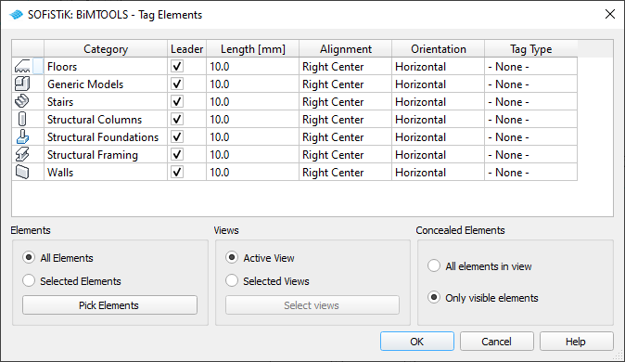Open Tag Type dropdown for Generic Models
This screenshot has height=362, width=625.
tap(530, 84)
